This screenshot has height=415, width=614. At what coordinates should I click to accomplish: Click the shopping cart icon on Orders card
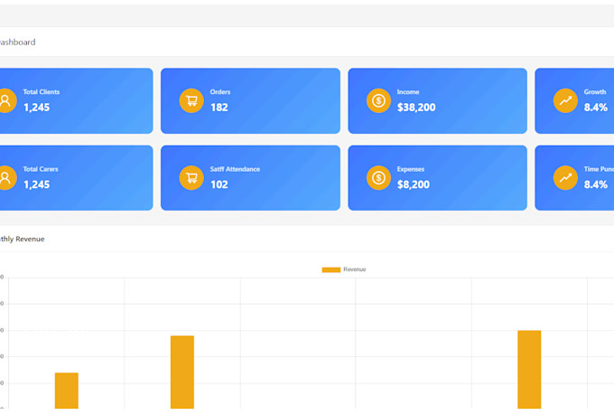[x=191, y=100]
